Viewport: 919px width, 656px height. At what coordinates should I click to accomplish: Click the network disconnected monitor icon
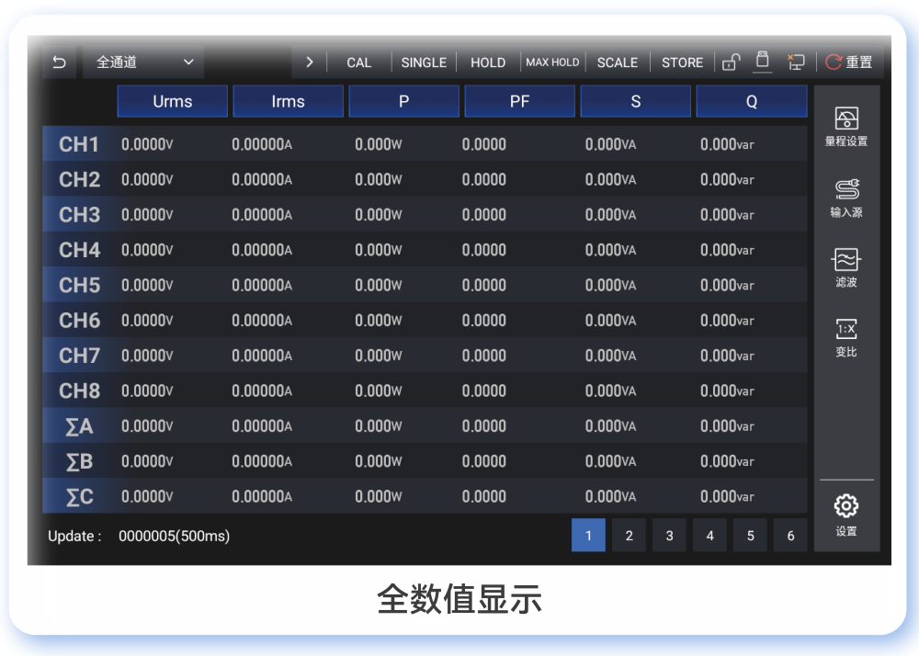tap(795, 62)
